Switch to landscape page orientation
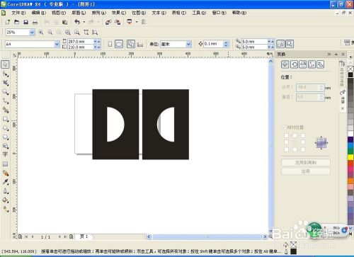This screenshot has height=257, width=354. click(119, 44)
